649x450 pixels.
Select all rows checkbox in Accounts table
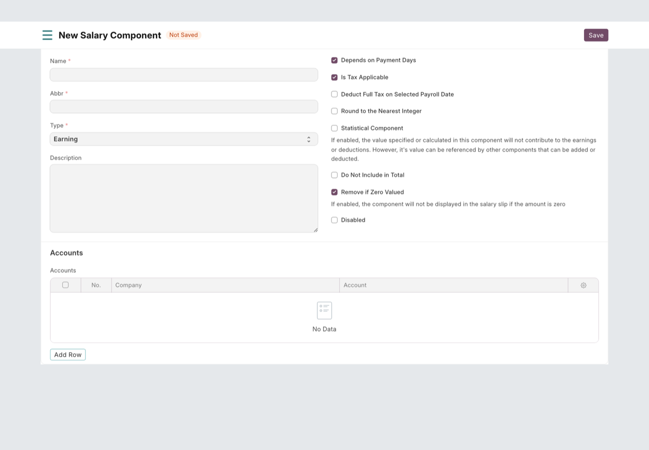(65, 285)
